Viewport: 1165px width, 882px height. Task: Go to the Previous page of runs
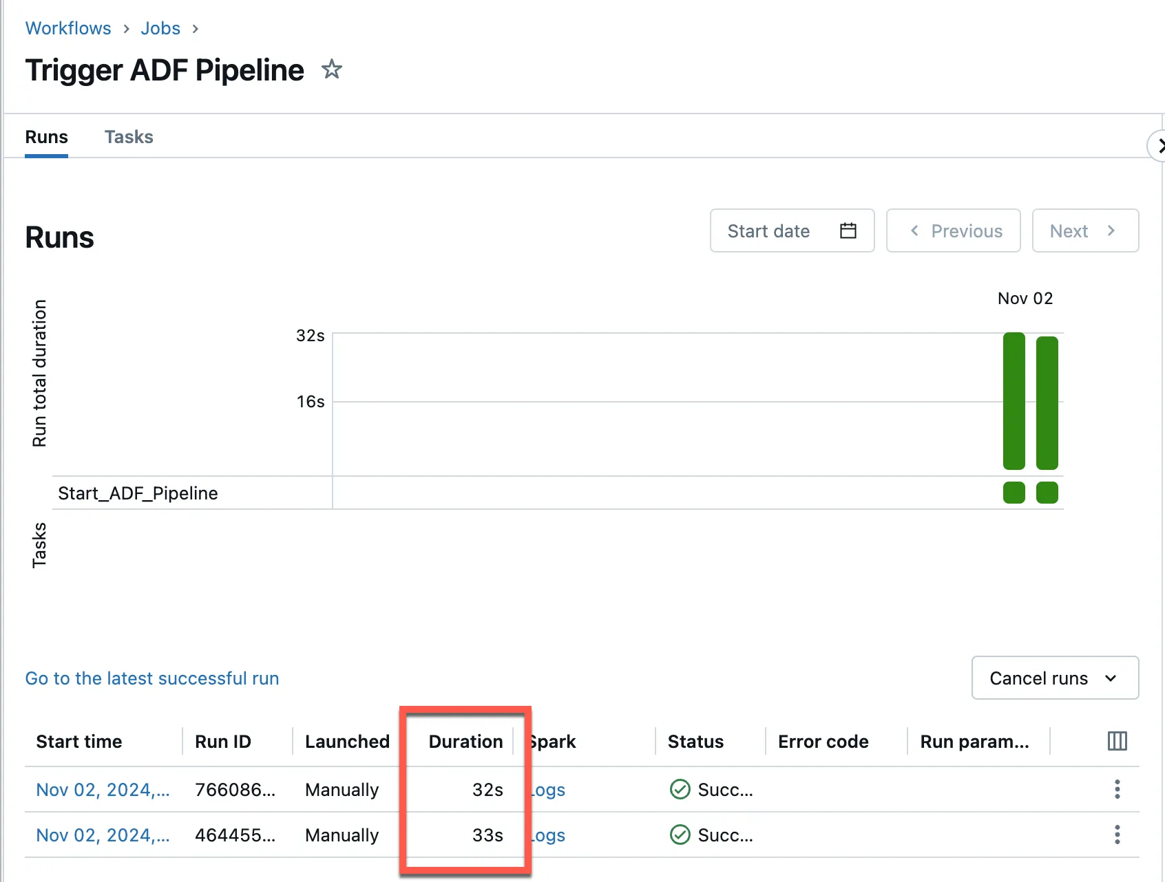(x=953, y=230)
